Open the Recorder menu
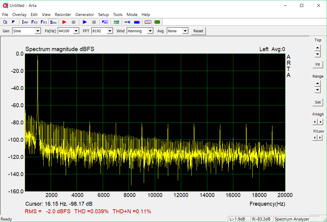This screenshot has width=327, height=222. tap(63, 14)
